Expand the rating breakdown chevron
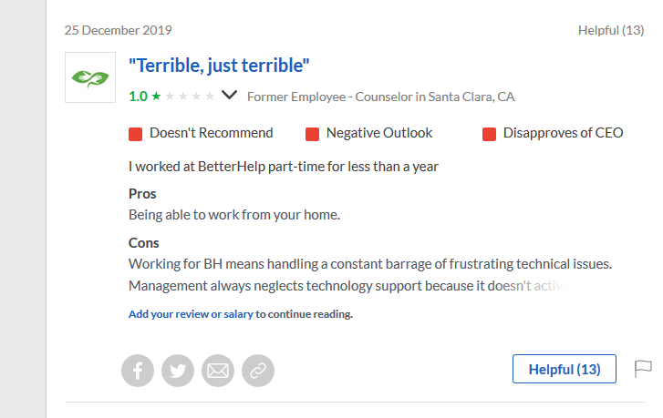Viewport: 663px width, 418px height. [x=230, y=95]
